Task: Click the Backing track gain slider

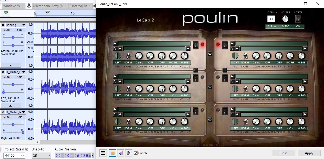Action: 13,37
